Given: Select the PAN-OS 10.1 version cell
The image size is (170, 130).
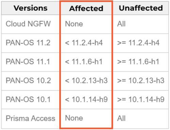Looking at the screenshot, I should 28,99.
